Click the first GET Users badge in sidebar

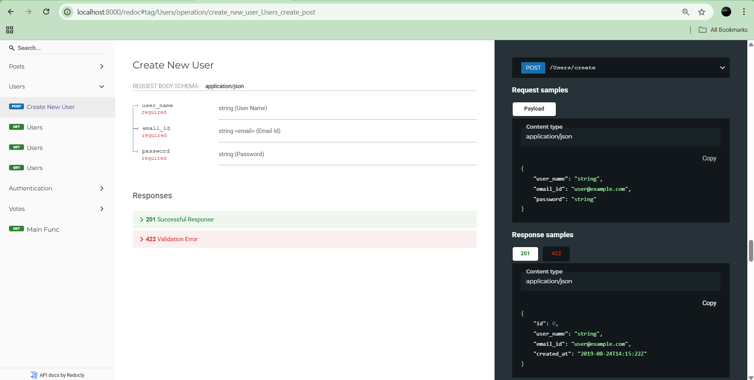pyautogui.click(x=16, y=127)
